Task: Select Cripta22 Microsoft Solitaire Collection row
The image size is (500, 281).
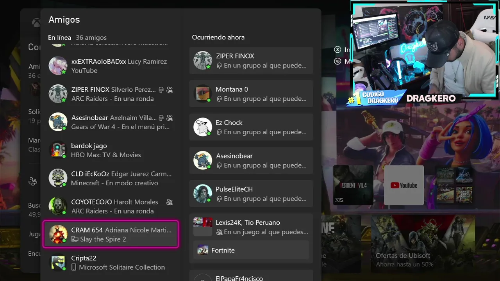Action: [110, 262]
